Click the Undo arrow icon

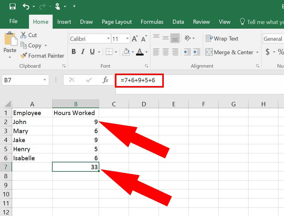click(x=26, y=6)
